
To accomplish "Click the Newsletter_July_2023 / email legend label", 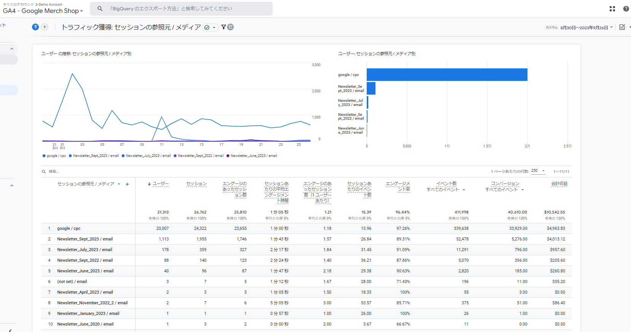I will coord(148,156).
